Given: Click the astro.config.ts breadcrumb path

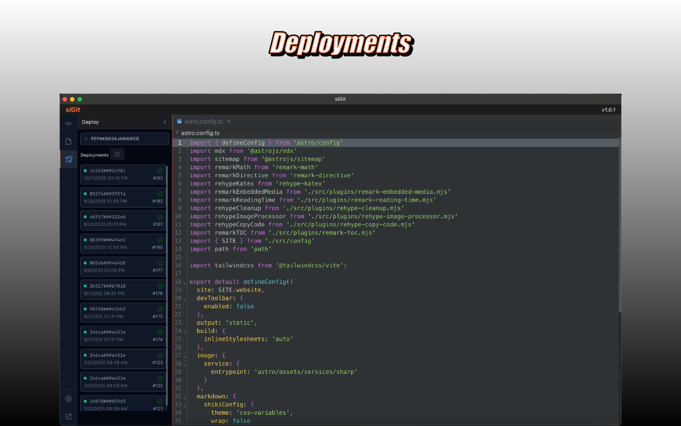Looking at the screenshot, I should pos(200,133).
